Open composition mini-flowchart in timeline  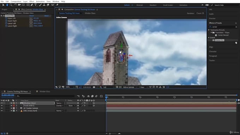[78, 96]
